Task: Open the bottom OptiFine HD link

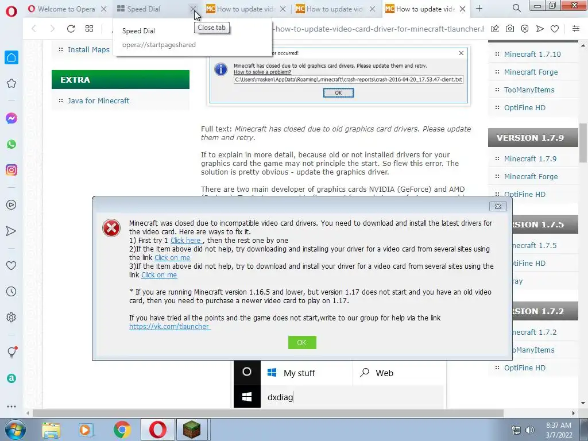Action: point(525,368)
